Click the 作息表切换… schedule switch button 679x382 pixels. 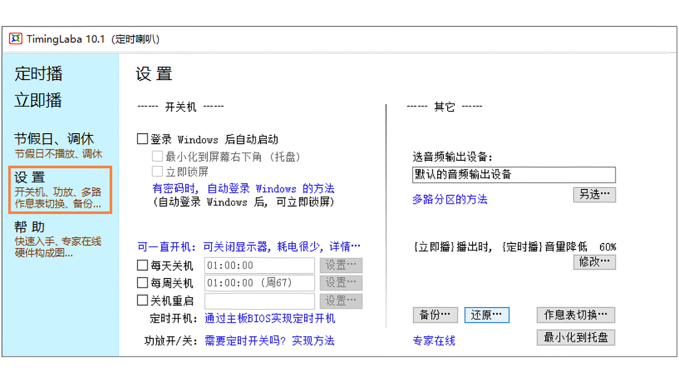576,315
